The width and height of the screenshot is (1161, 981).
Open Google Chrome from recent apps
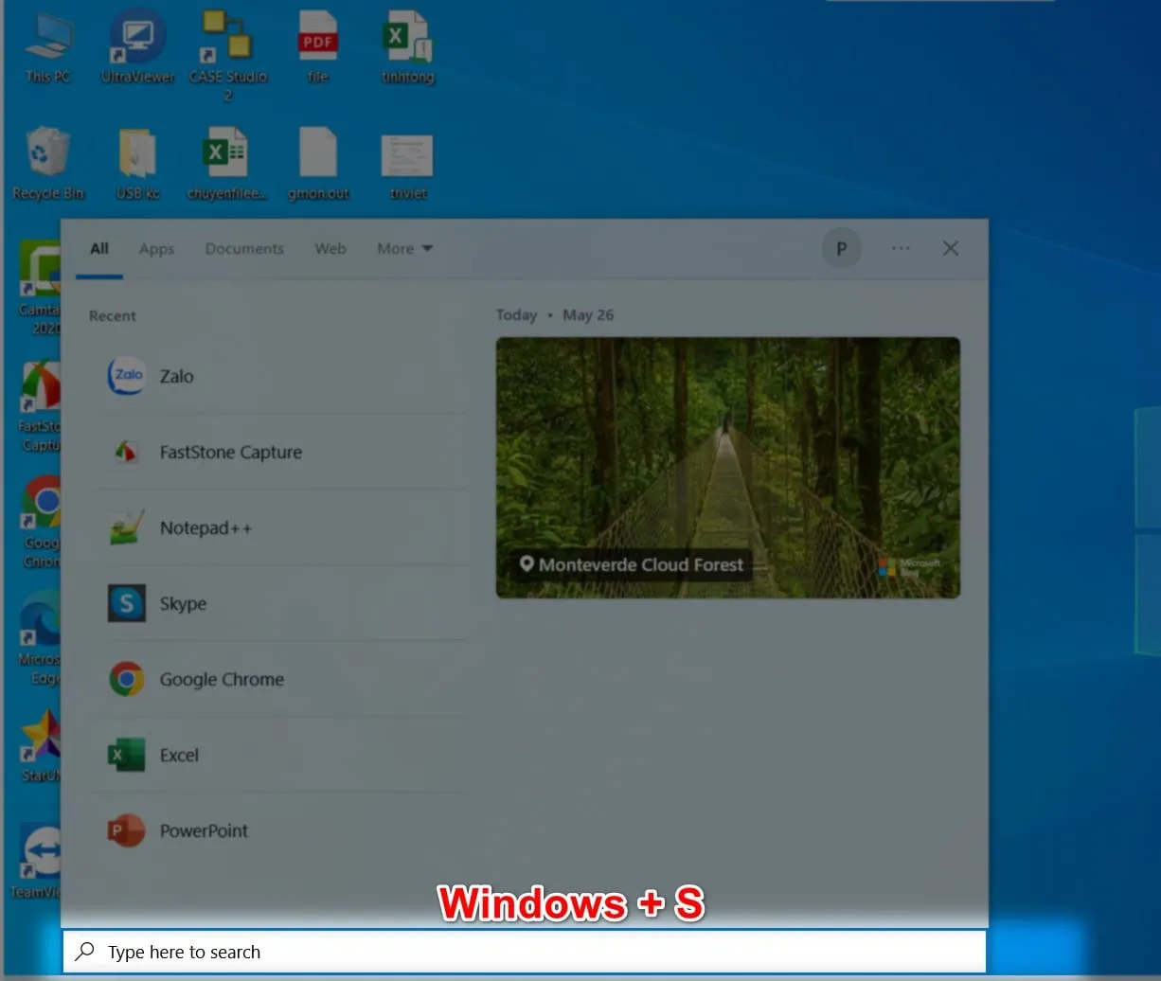point(222,679)
